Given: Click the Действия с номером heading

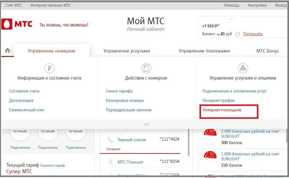Looking at the screenshot, I should pos(146,78).
